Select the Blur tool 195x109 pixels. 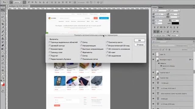click(x=3, y=52)
